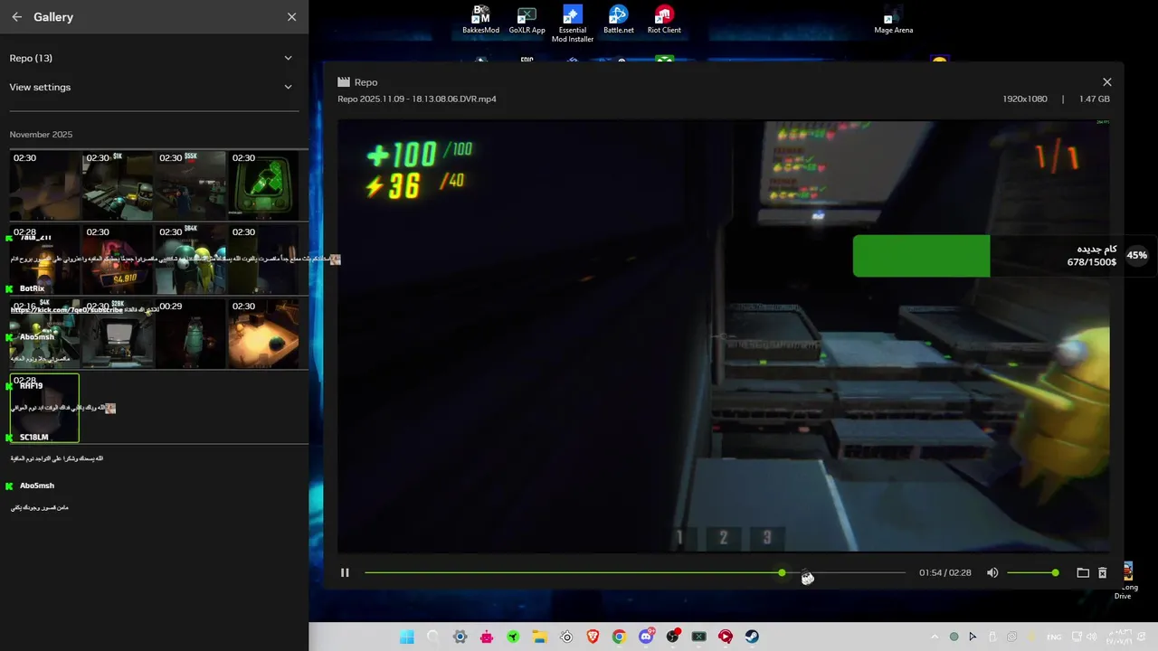Close the Repo video player panel
Viewport: 1158px width, 651px height.
1106,82
